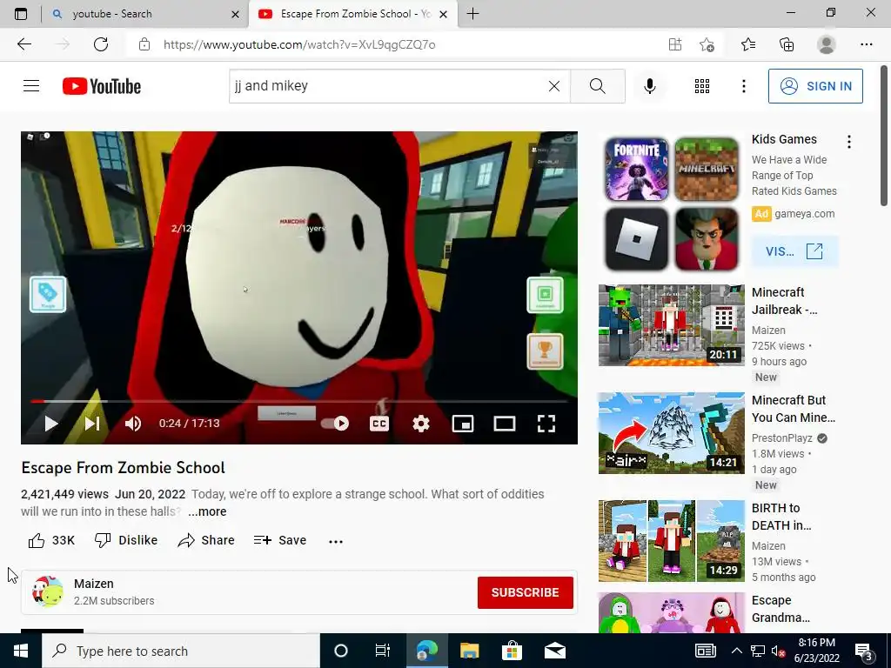Click the taskbar search box

pos(181,651)
